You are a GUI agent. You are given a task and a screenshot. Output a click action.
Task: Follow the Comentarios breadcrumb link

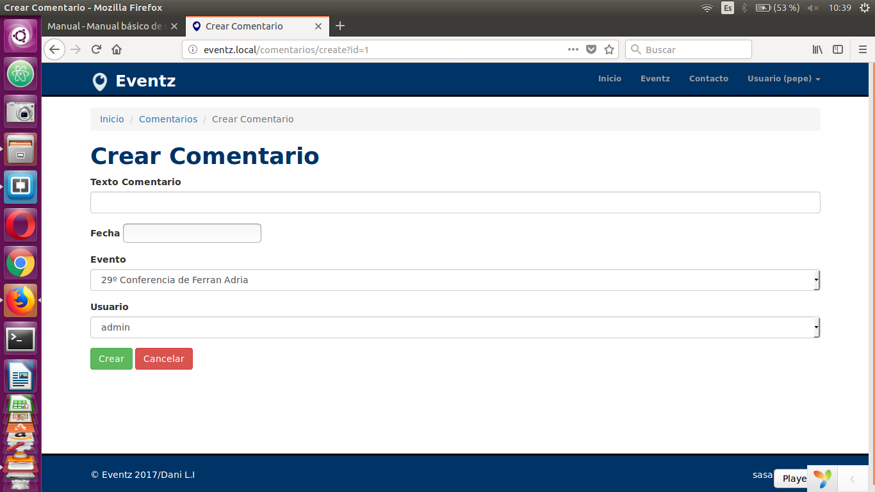(168, 119)
